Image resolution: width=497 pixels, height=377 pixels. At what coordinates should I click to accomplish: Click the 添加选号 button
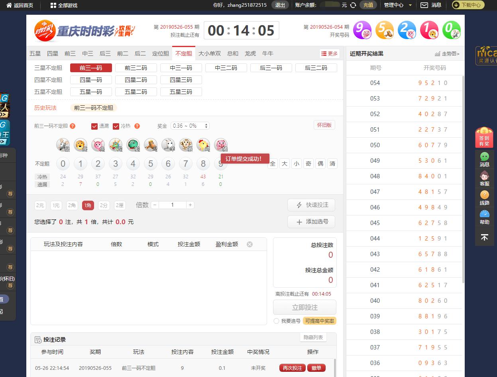tap(311, 222)
